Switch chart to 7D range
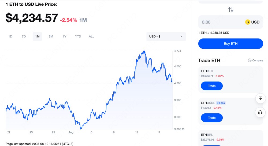The image size is (268, 146). point(24,36)
